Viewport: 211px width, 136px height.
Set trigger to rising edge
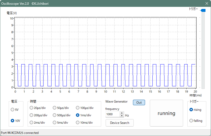pyautogui.click(x=191, y=110)
